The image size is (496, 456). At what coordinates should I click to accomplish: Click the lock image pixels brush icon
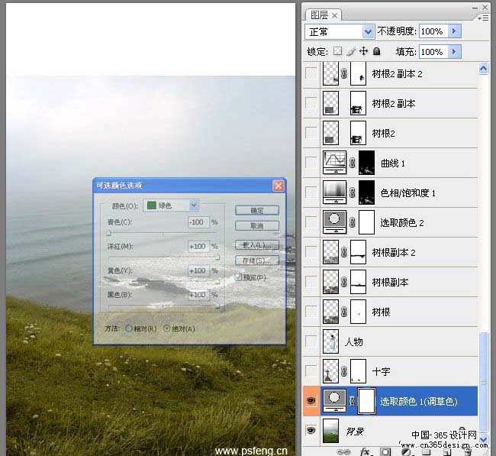(351, 51)
